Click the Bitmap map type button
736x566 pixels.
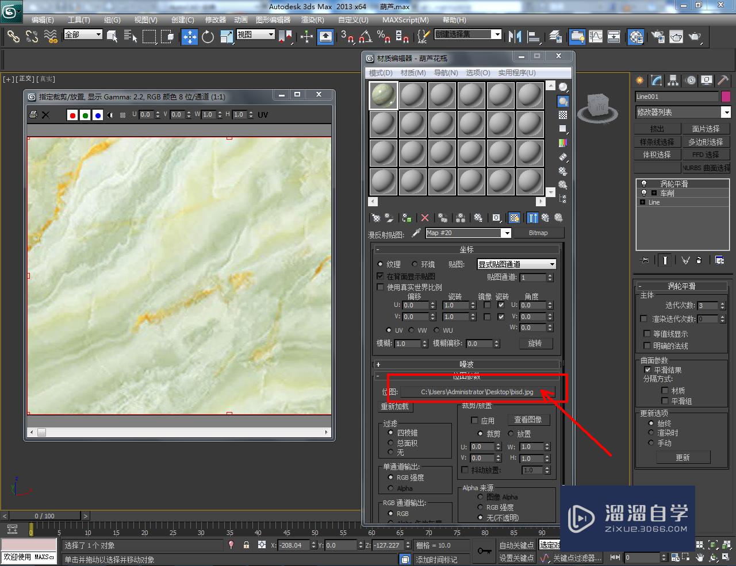coord(538,233)
